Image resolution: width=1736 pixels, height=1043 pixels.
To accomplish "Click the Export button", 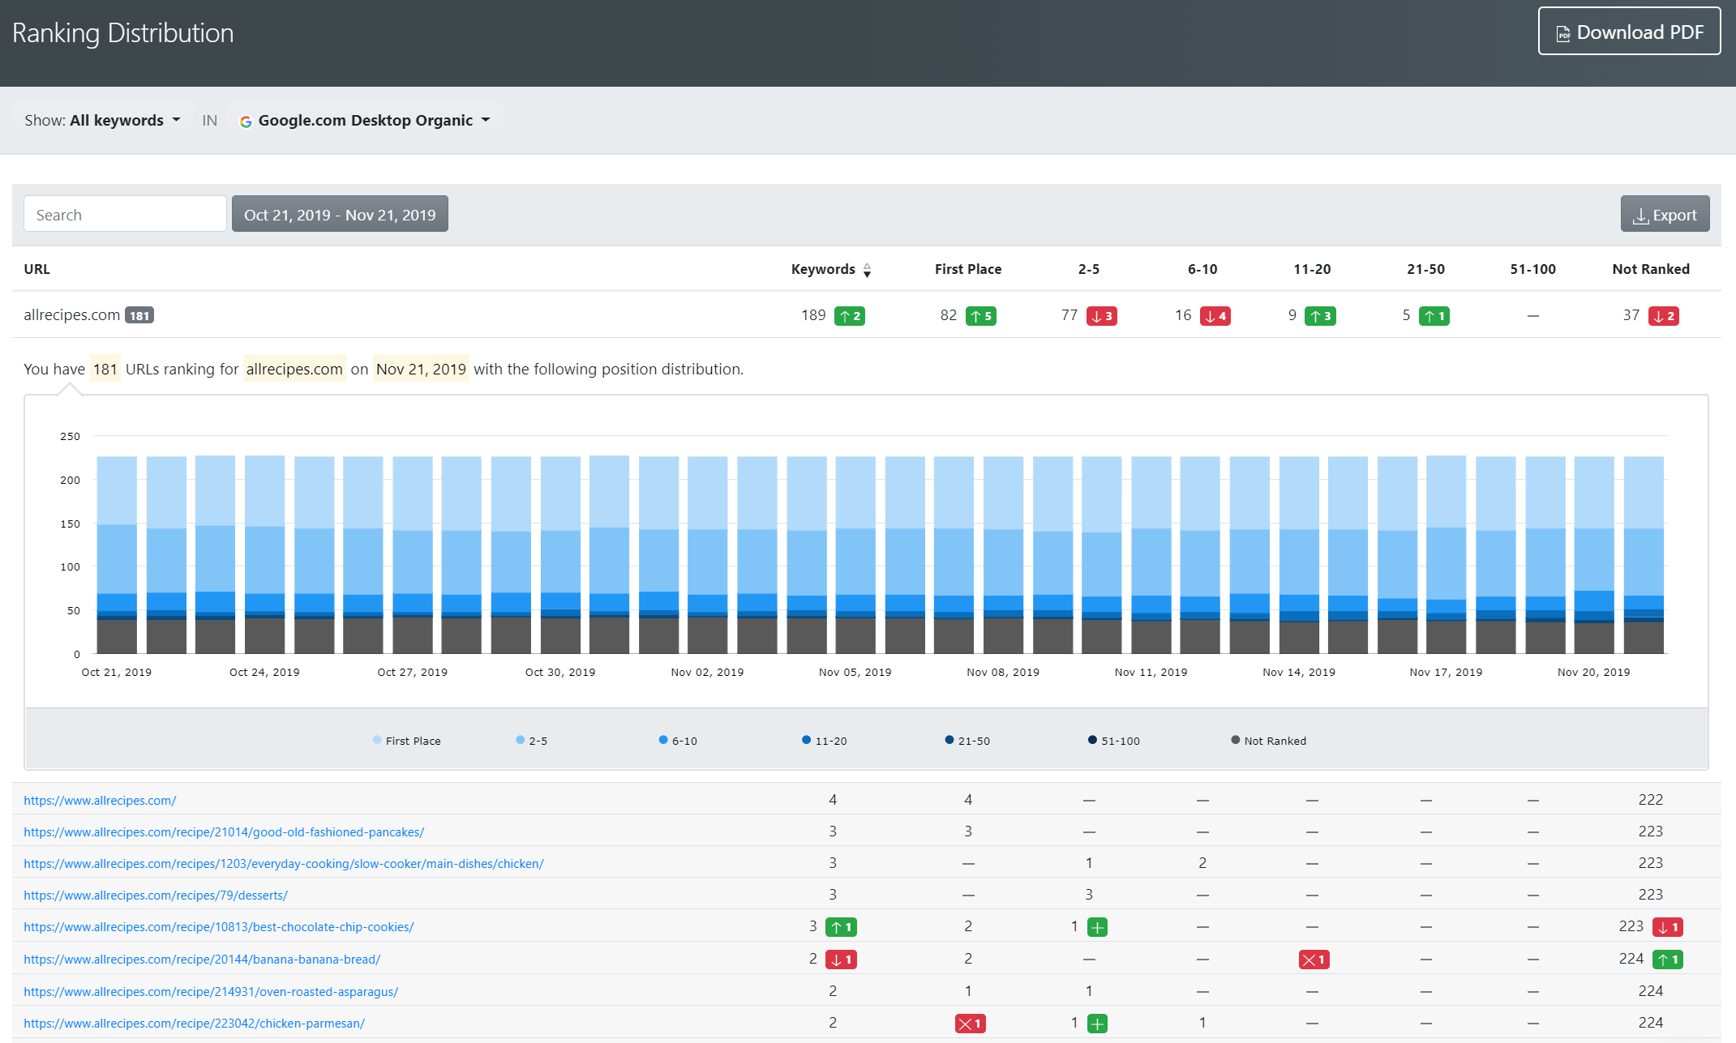I will coord(1665,214).
